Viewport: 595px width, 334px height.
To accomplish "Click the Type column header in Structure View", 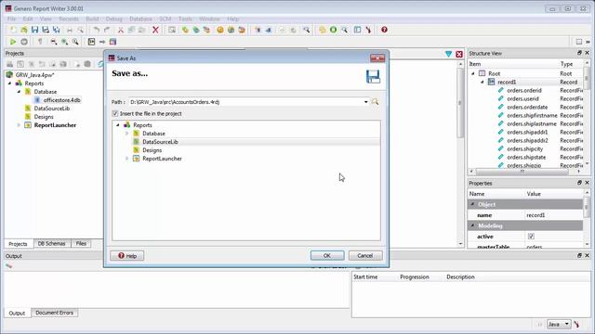I will coord(566,64).
